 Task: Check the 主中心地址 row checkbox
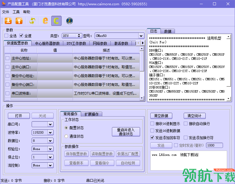tap(8, 58)
